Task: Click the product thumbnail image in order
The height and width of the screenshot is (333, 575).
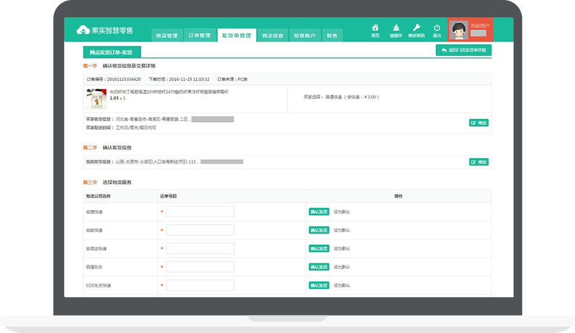Action: [x=96, y=99]
